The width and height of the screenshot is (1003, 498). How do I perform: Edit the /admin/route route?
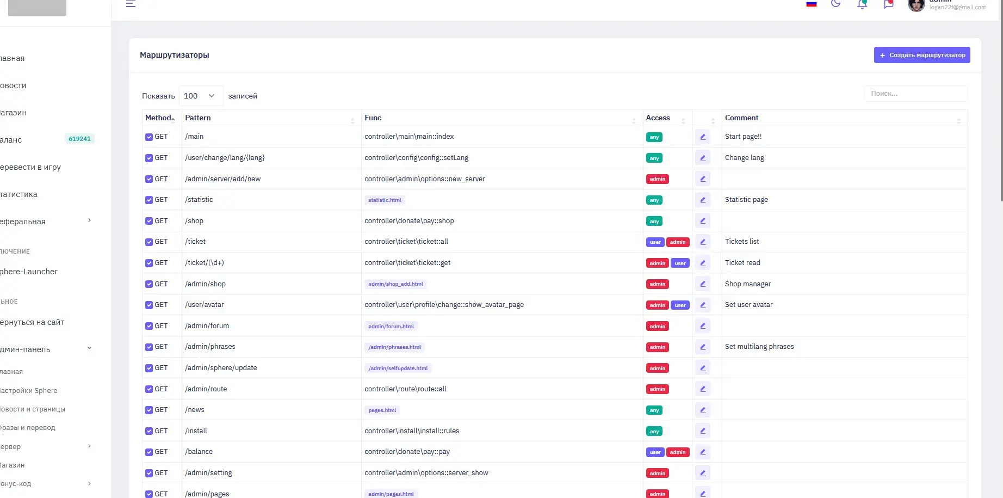pos(703,389)
